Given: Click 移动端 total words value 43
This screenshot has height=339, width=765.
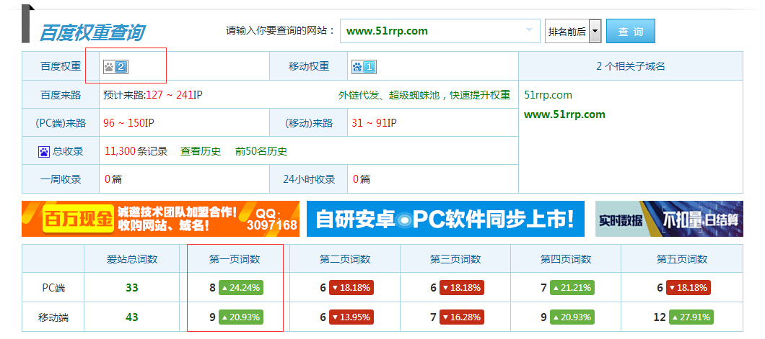Looking at the screenshot, I should 132,317.
